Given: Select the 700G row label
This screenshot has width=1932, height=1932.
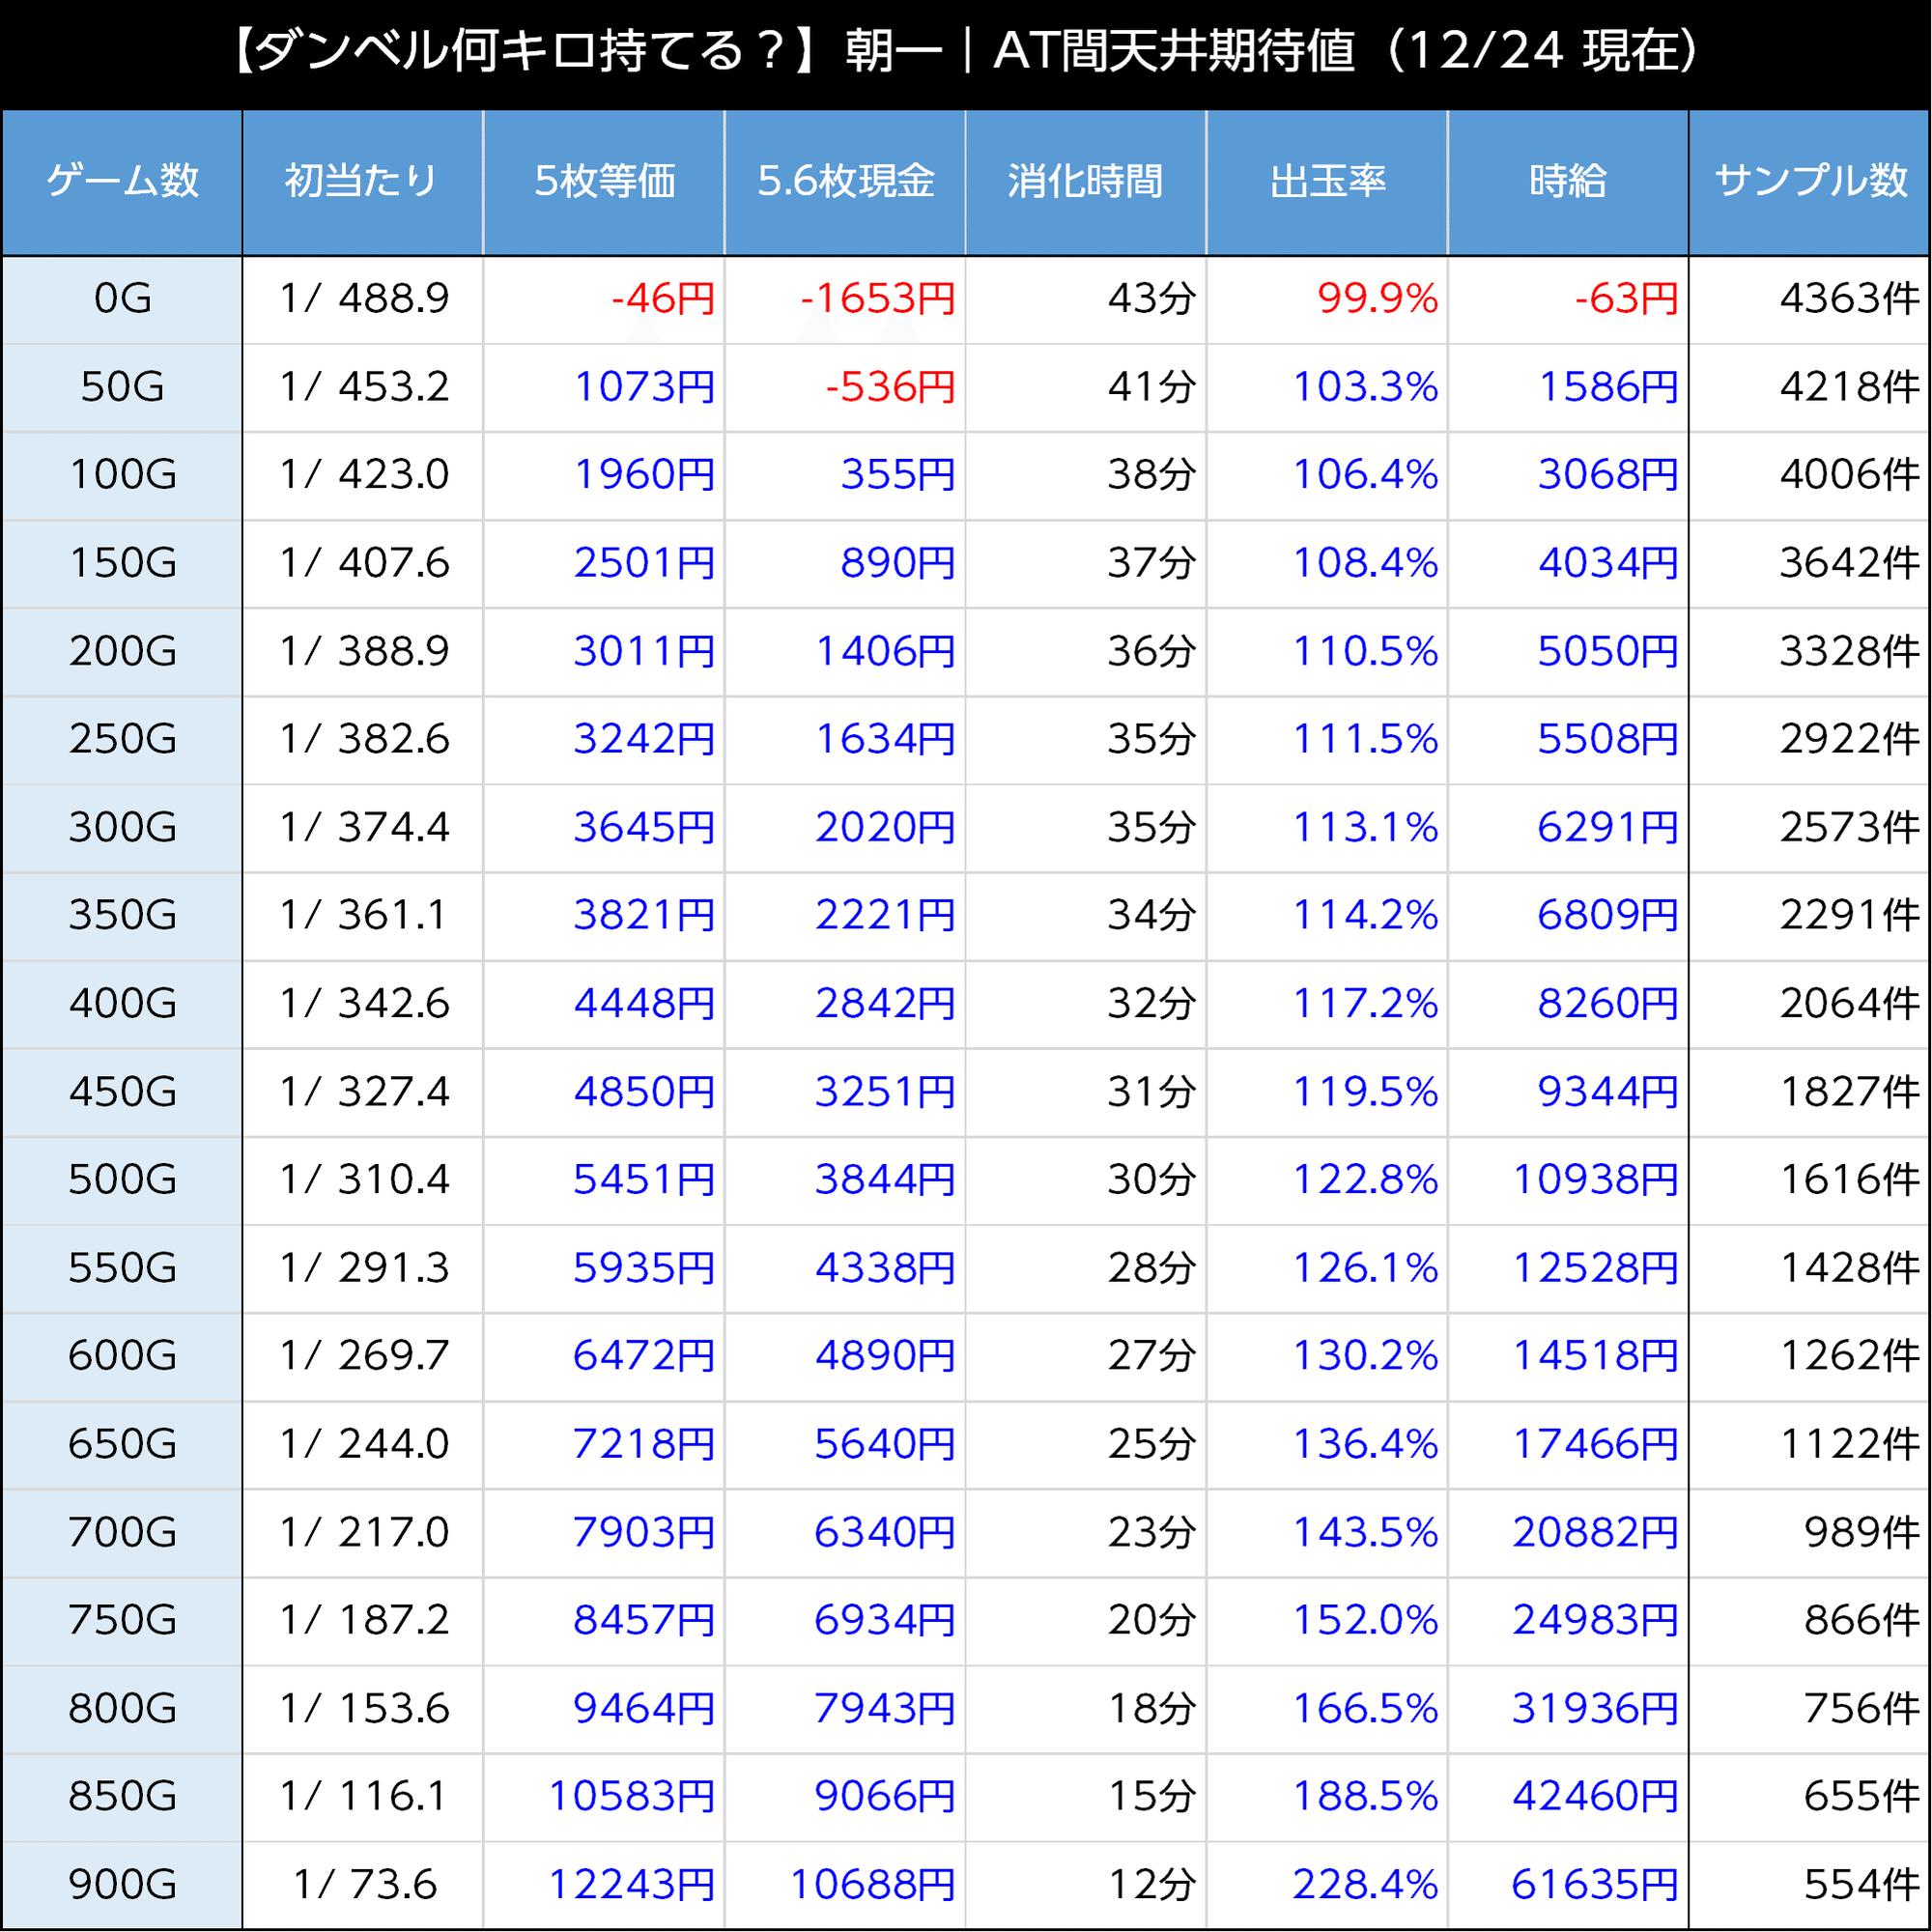Looking at the screenshot, I should pyautogui.click(x=122, y=1534).
